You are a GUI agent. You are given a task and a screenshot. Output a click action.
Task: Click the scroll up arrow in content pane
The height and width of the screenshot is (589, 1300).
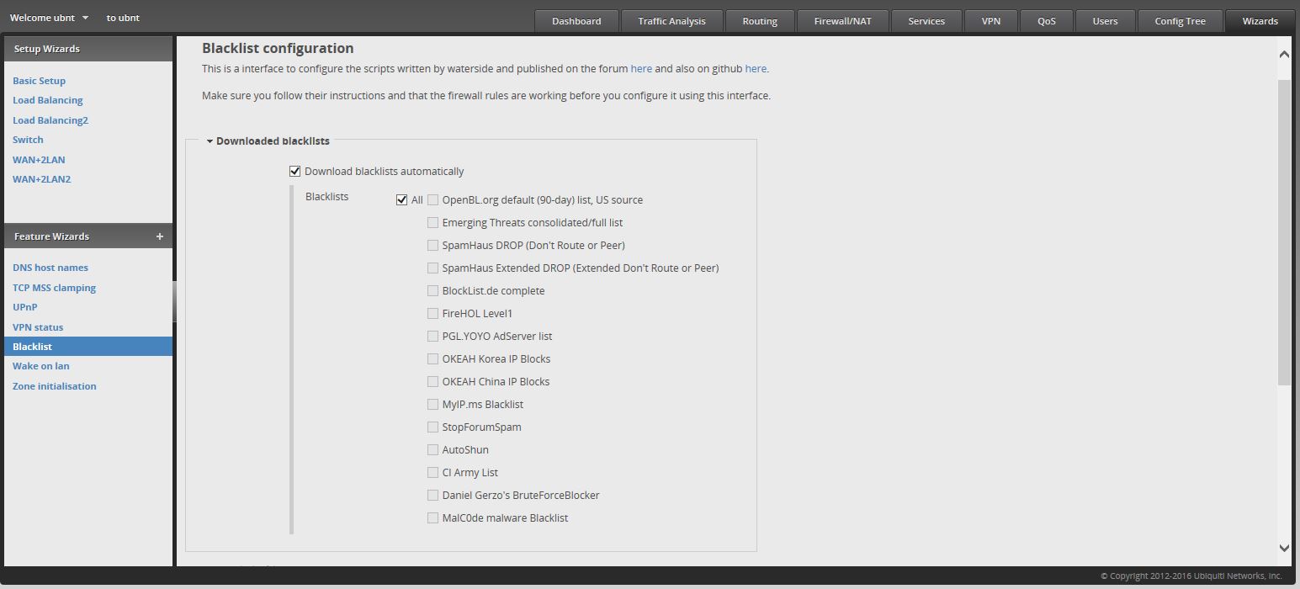[x=1283, y=55]
